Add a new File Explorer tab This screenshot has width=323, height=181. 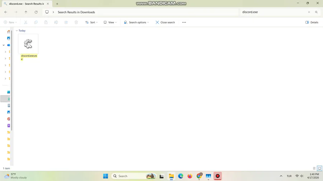click(x=57, y=4)
